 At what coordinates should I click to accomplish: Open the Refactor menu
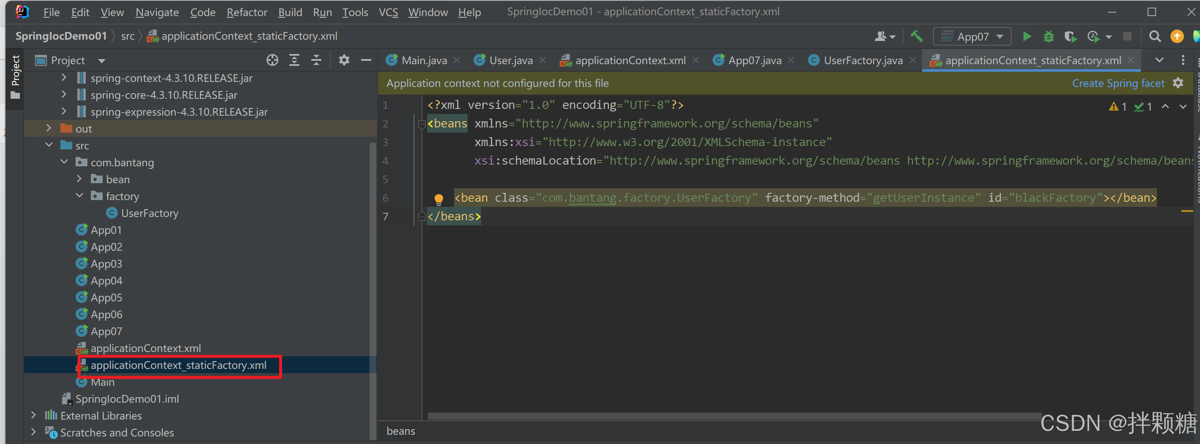[246, 12]
